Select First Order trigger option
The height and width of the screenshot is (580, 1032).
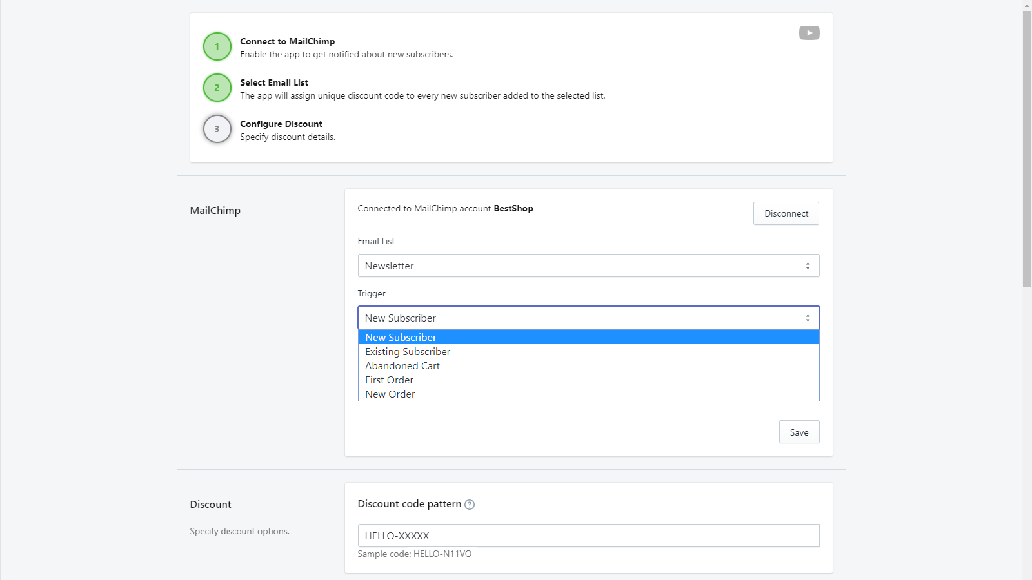coord(389,380)
